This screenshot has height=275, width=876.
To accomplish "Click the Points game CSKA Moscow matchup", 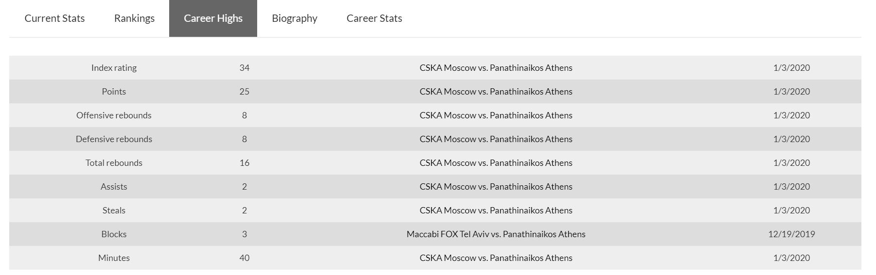I will coord(496,92).
